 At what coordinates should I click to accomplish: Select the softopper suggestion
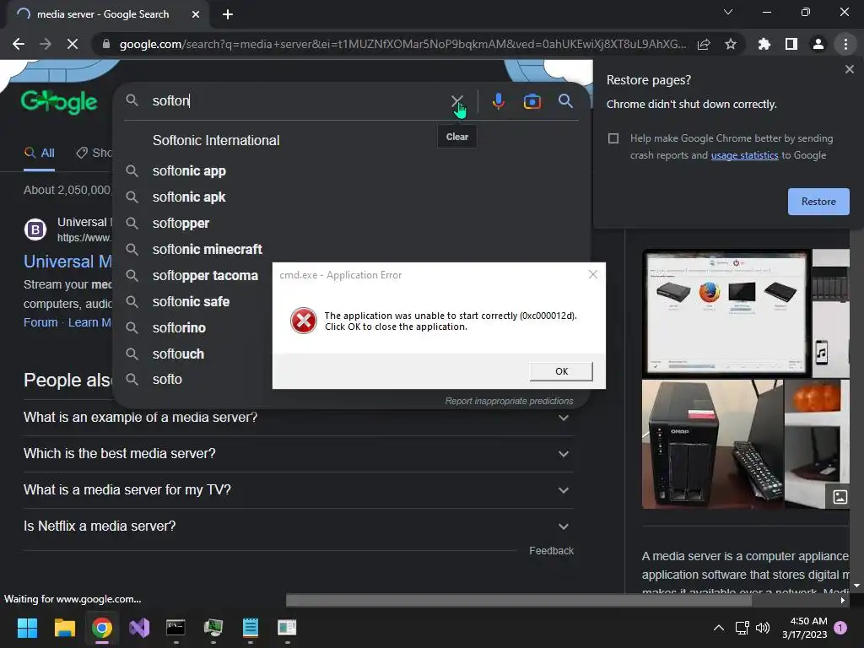[181, 223]
